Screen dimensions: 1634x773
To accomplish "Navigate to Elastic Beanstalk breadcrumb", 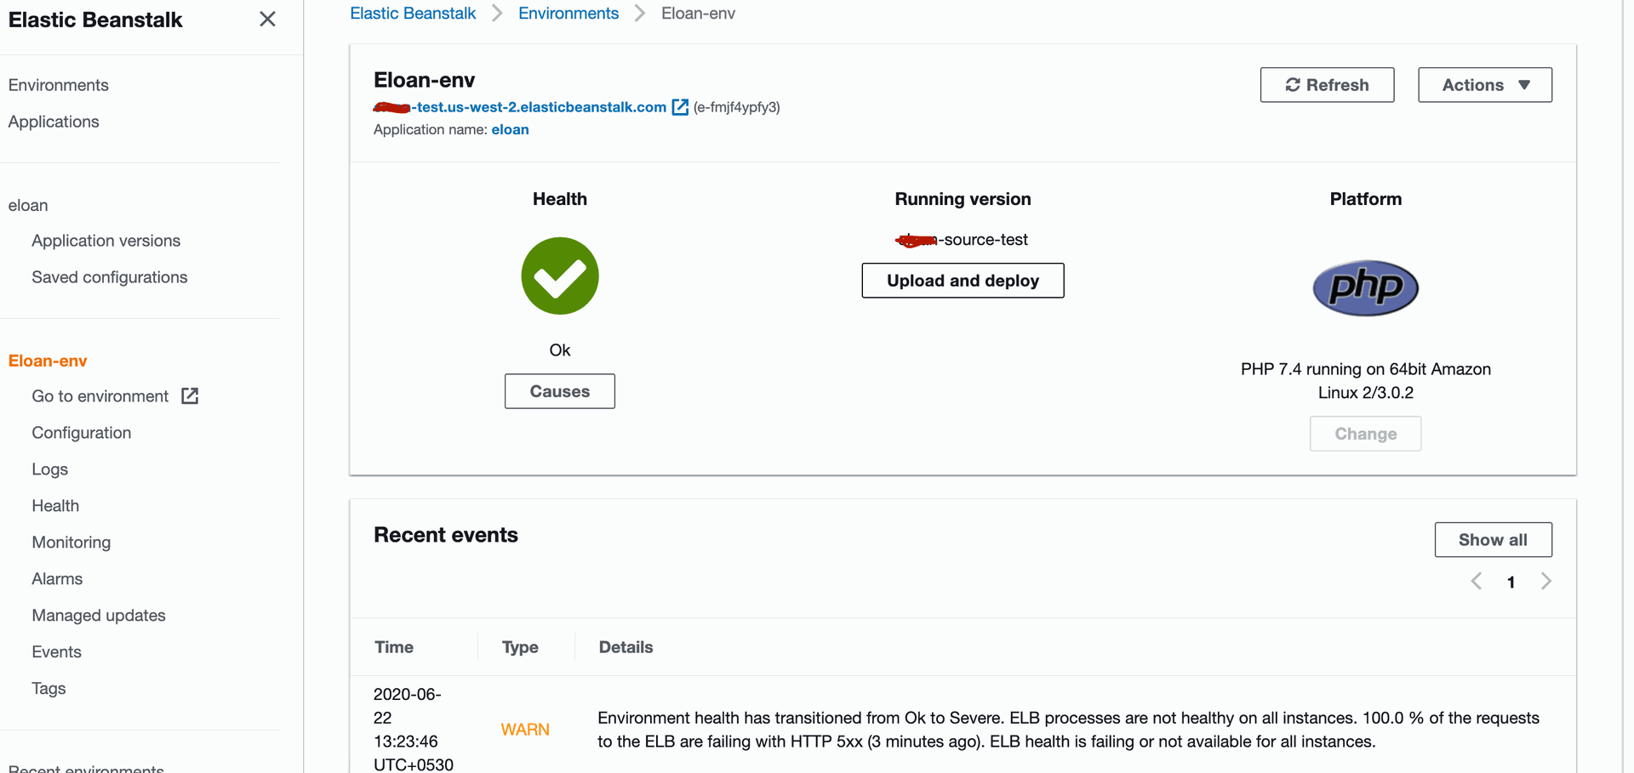I will (413, 14).
